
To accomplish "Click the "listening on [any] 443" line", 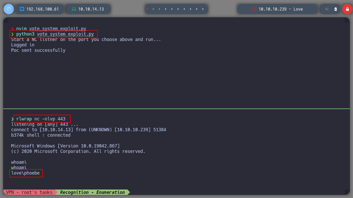I will click(x=45, y=124).
